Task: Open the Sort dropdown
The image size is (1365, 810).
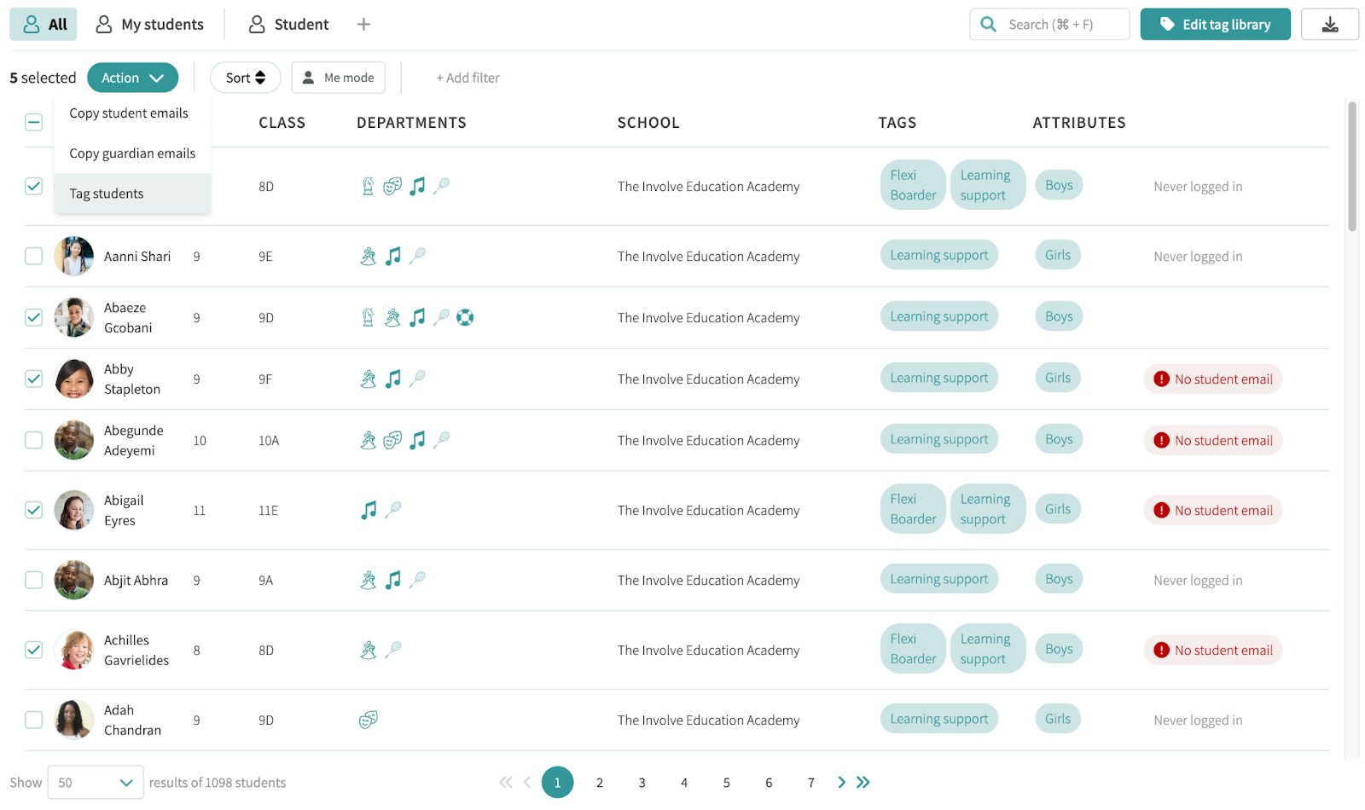Action: pyautogui.click(x=246, y=78)
